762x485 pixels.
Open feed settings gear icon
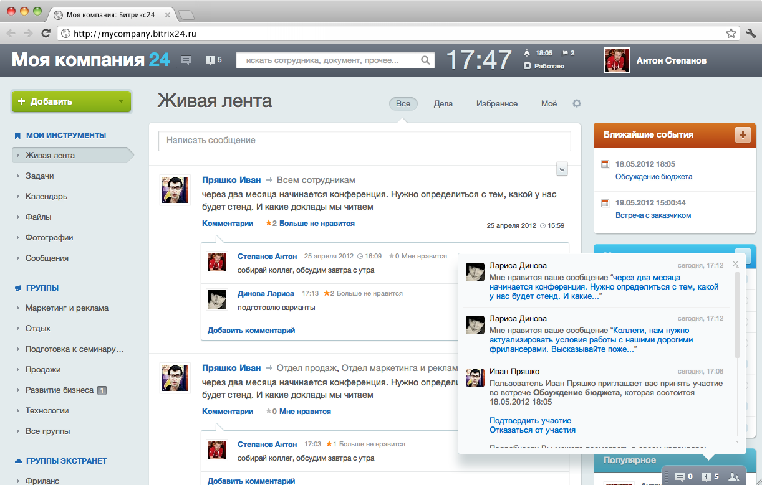pyautogui.click(x=577, y=103)
